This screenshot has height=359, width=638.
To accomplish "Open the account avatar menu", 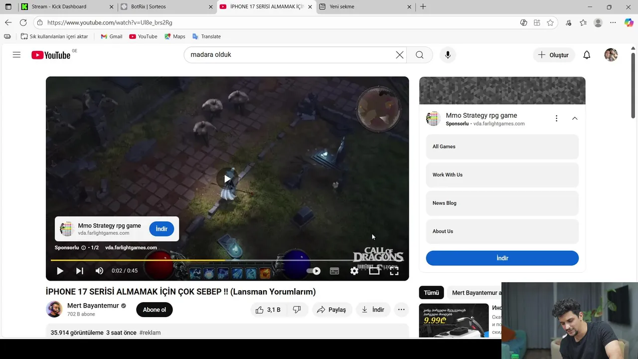I will pos(611,55).
